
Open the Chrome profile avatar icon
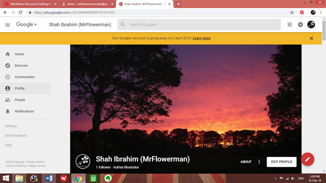point(313,13)
